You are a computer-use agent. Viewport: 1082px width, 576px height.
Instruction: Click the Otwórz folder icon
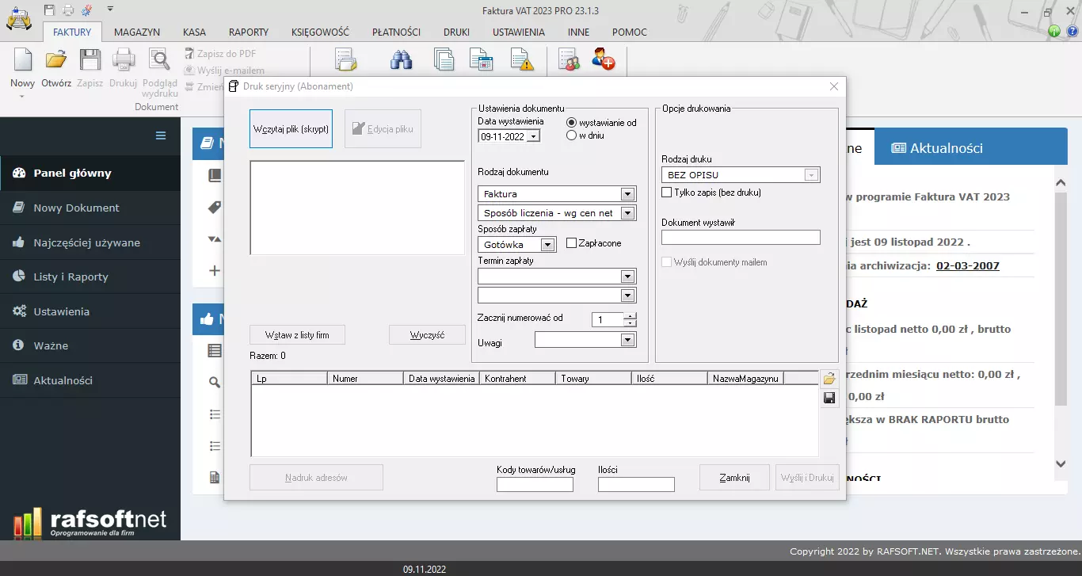[x=56, y=61]
